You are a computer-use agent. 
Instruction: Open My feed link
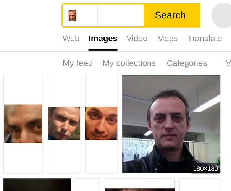click(78, 63)
